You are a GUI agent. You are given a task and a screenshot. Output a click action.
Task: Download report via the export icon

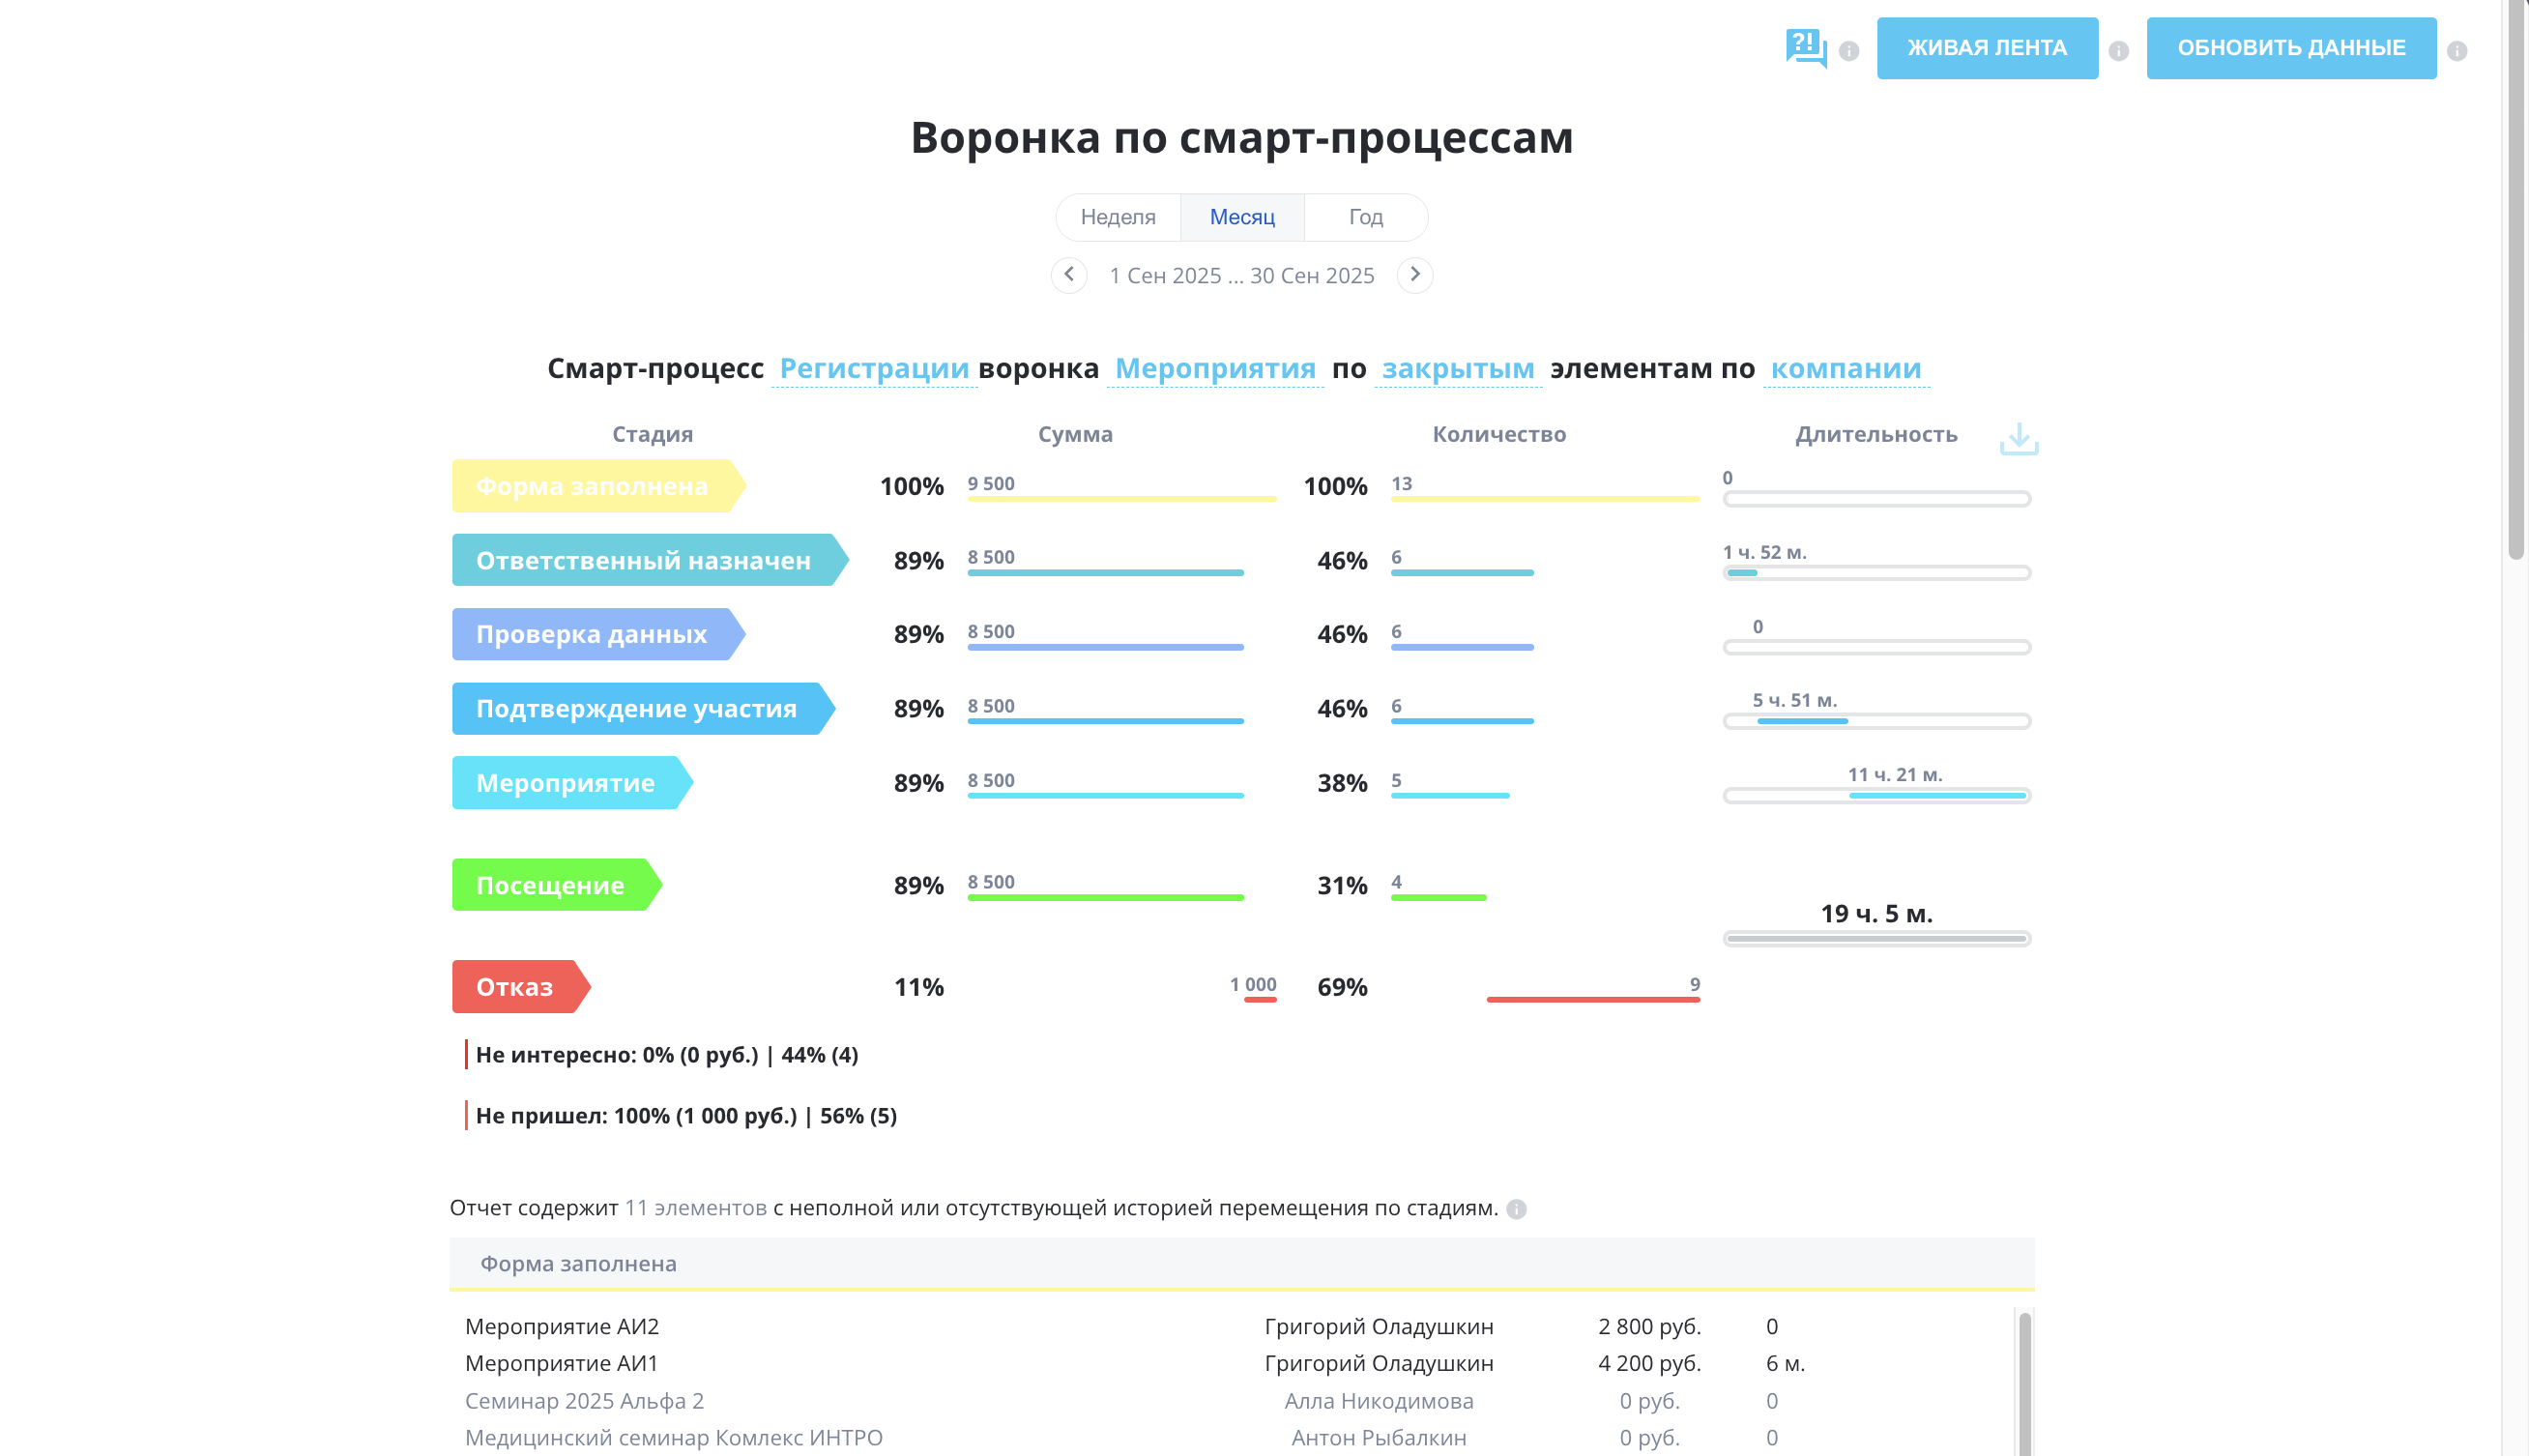[2019, 438]
